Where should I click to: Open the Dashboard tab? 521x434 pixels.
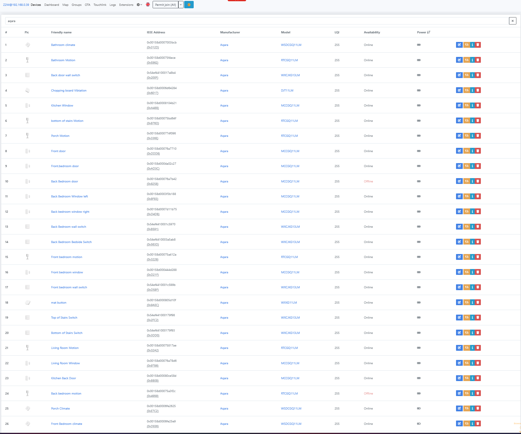point(51,5)
